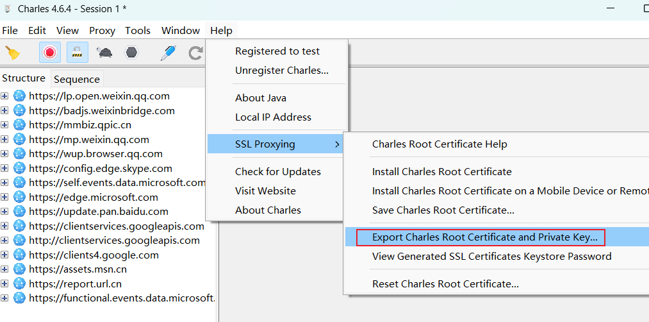Choose Install Root Certificate on a Mobile Device
Image resolution: width=649 pixels, height=322 pixels.
click(497, 191)
